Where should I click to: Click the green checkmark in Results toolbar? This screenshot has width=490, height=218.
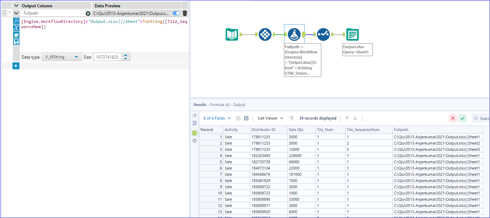(x=462, y=118)
